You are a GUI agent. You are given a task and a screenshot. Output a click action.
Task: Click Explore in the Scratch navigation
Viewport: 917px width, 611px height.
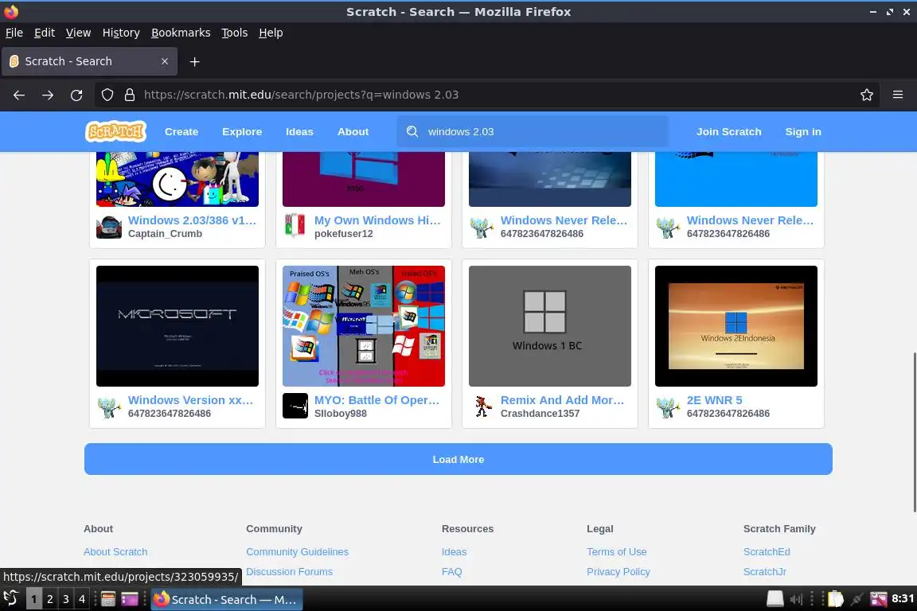click(x=242, y=131)
